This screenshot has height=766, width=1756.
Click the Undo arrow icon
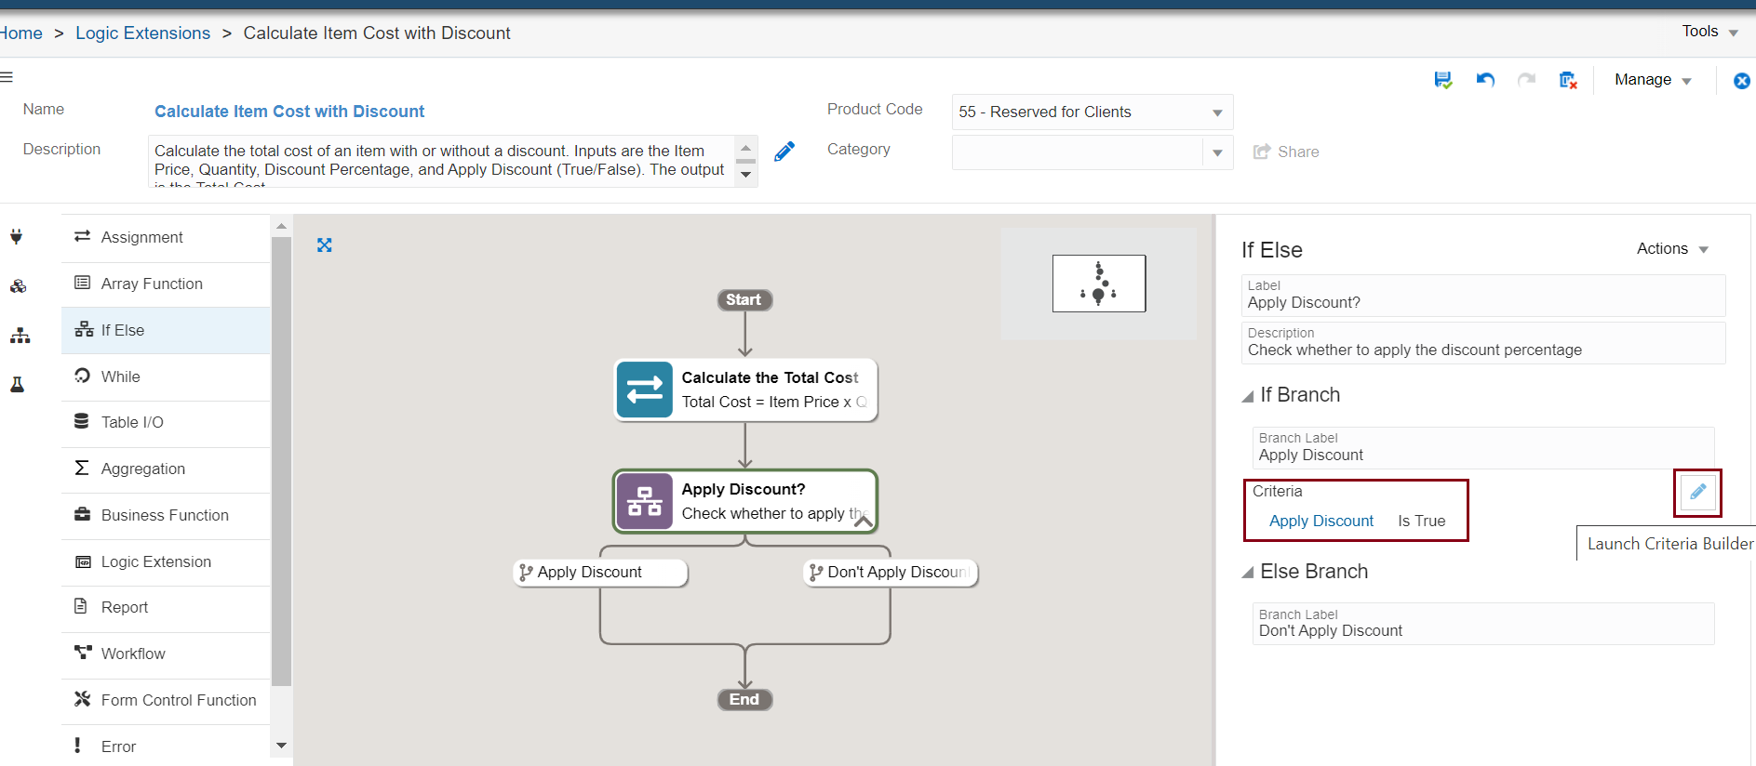pos(1485,80)
